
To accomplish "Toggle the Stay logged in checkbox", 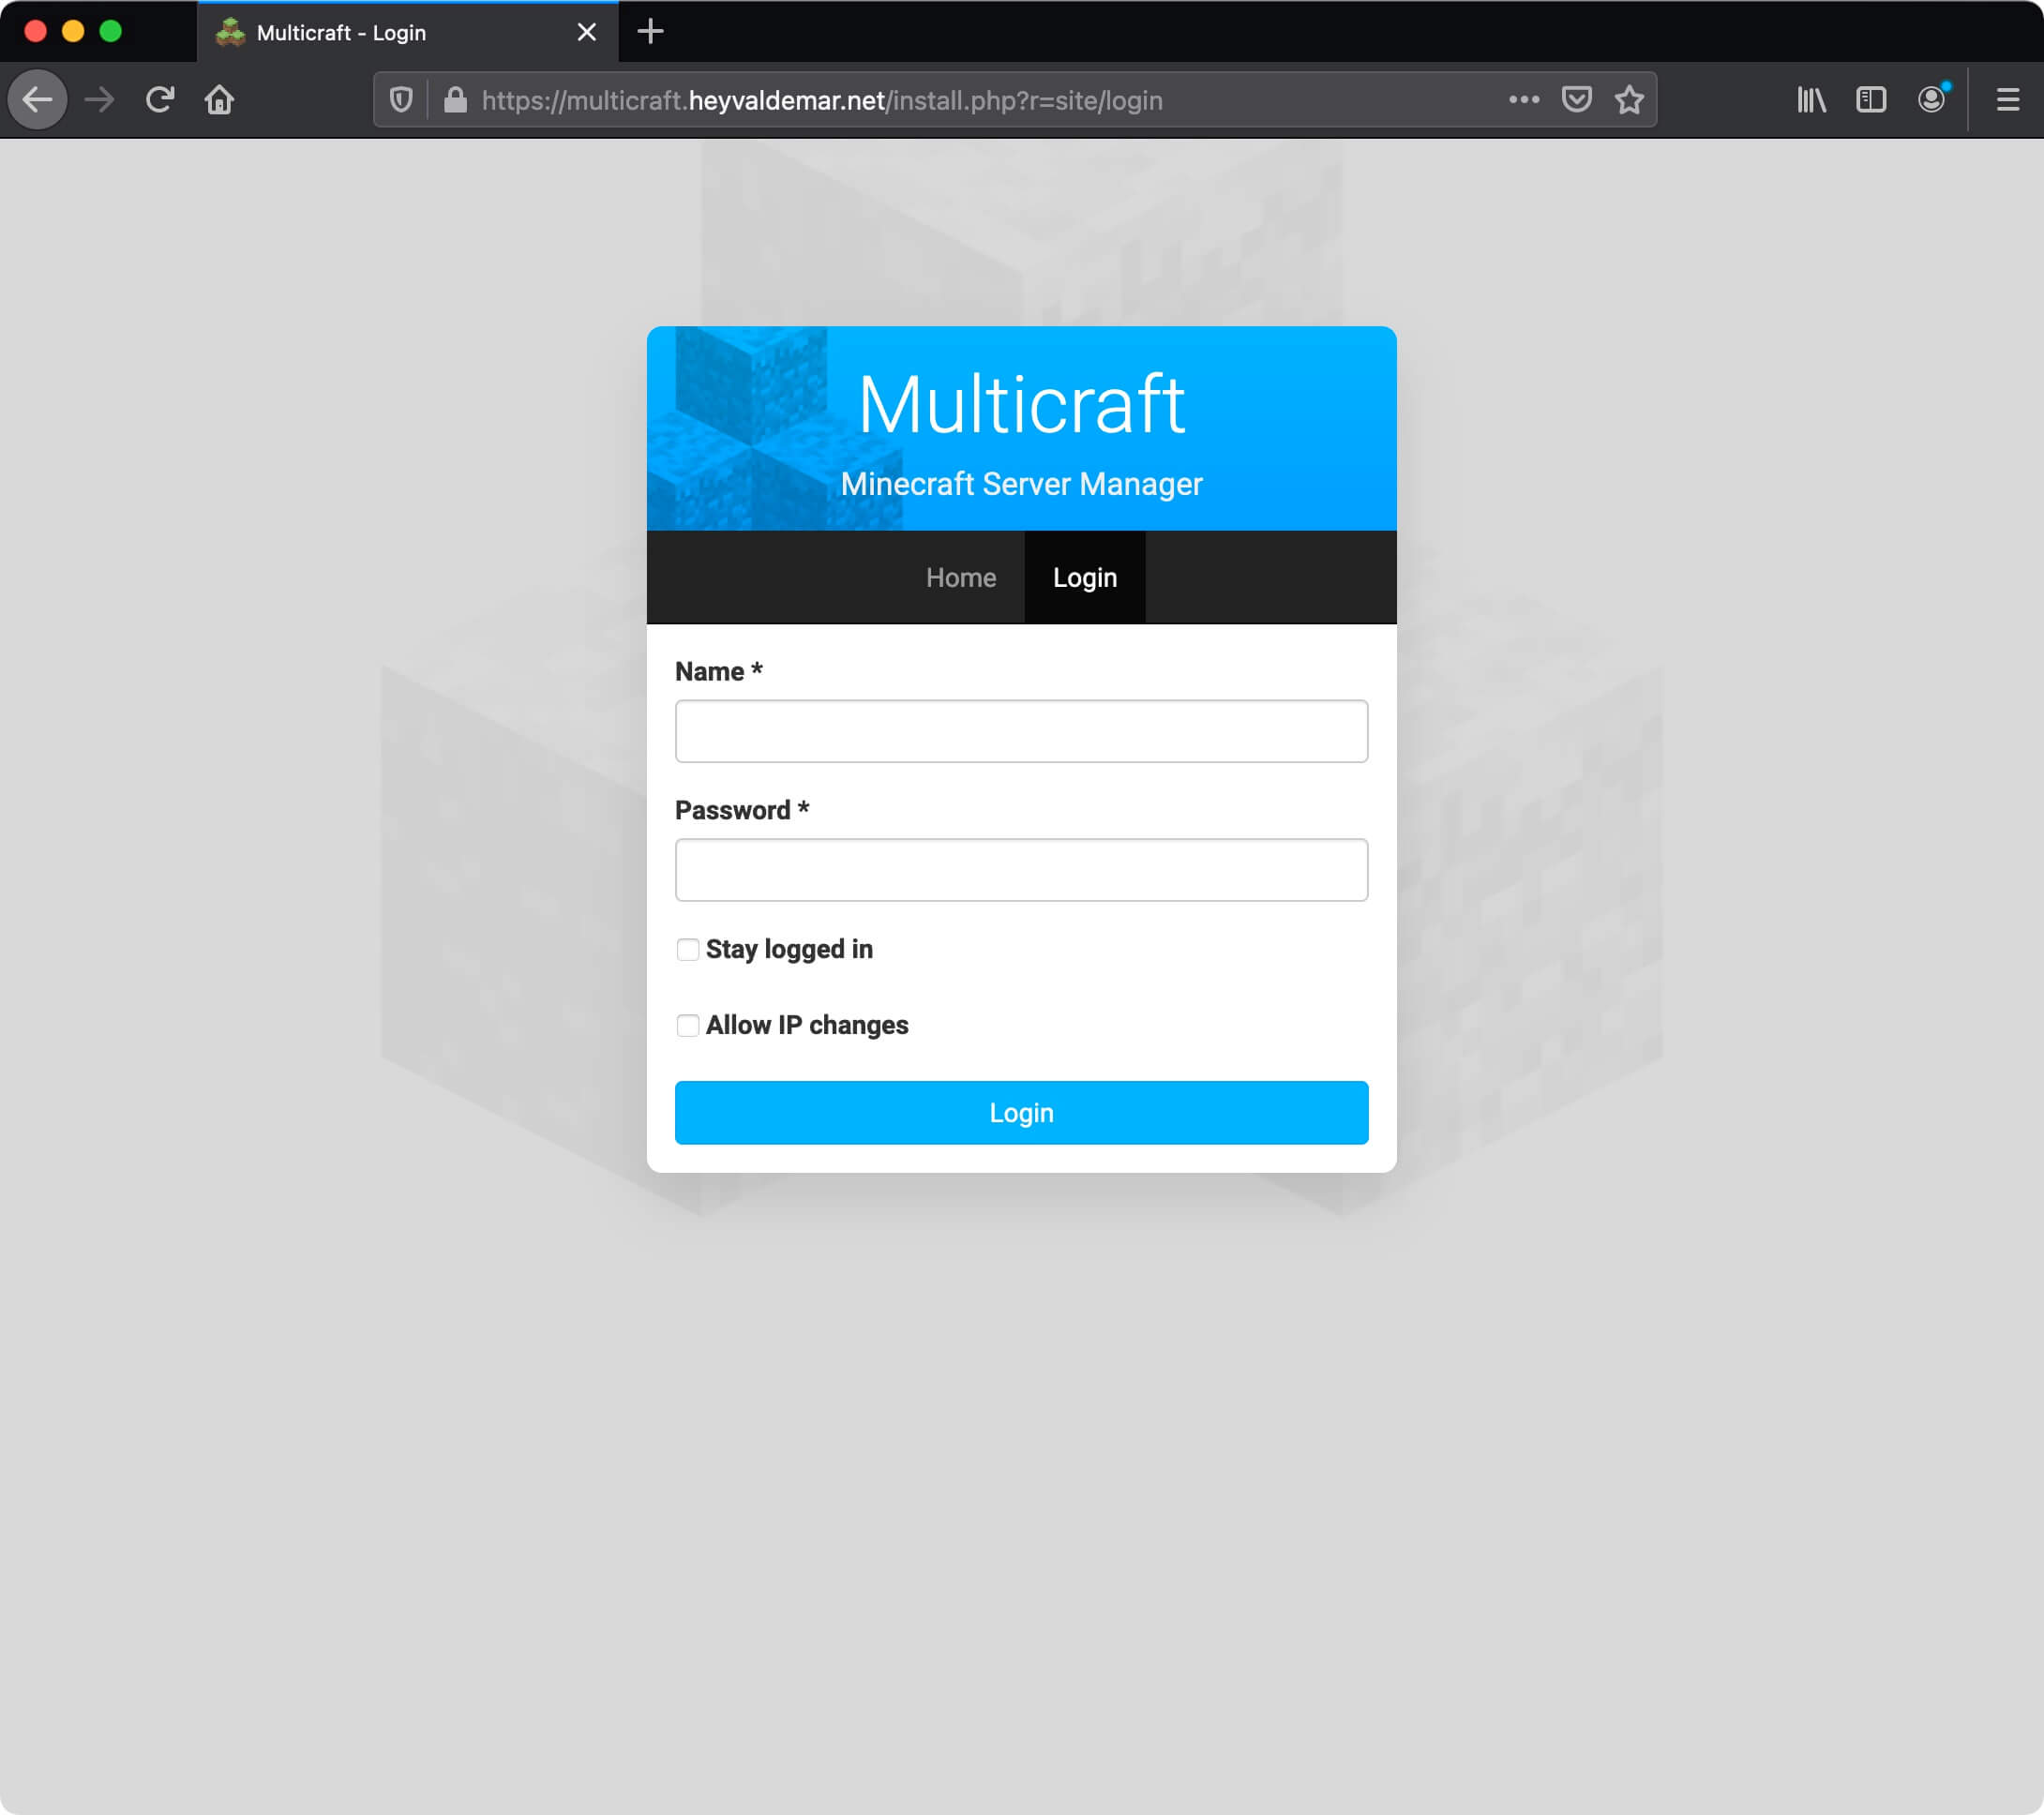I will (686, 950).
